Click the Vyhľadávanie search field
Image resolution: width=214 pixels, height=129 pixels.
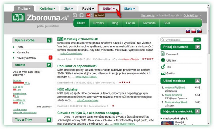(x=177, y=40)
